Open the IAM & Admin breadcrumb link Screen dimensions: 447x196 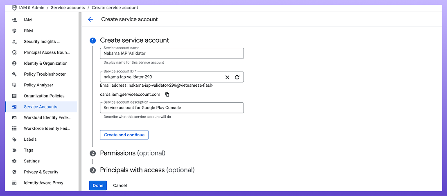click(x=32, y=8)
